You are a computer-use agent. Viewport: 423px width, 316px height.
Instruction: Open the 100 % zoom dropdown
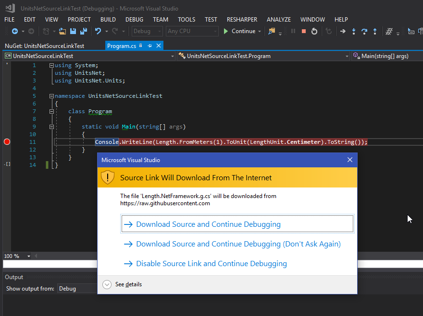tap(28, 256)
